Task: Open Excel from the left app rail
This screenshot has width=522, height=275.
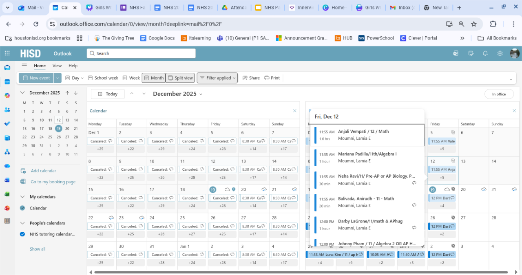Action: 7,194
